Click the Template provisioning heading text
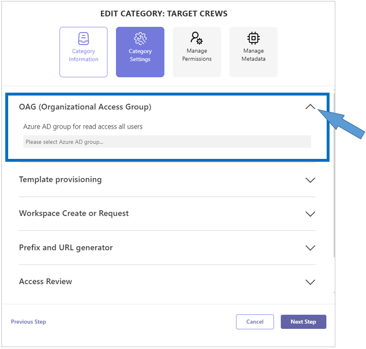Image resolution: width=366 pixels, height=349 pixels. (x=60, y=180)
